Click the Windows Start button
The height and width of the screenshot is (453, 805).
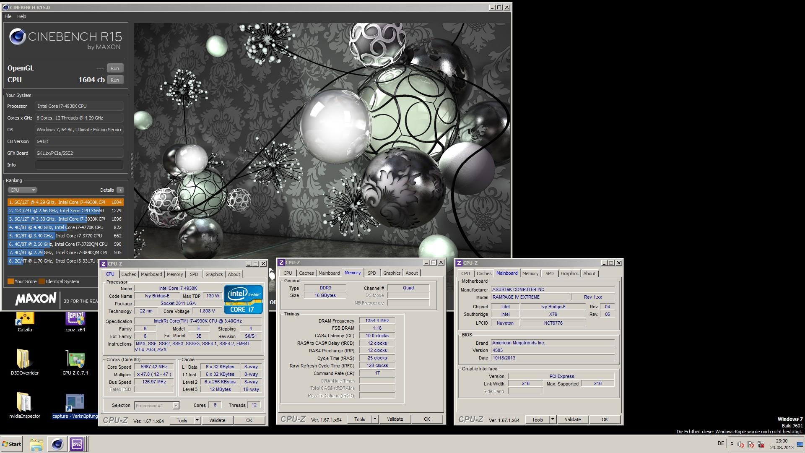pos(11,444)
